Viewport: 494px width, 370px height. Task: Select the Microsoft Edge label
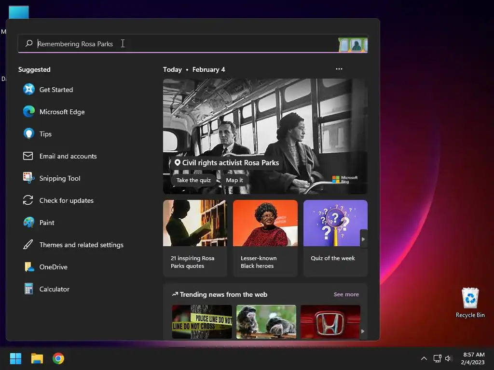click(62, 112)
